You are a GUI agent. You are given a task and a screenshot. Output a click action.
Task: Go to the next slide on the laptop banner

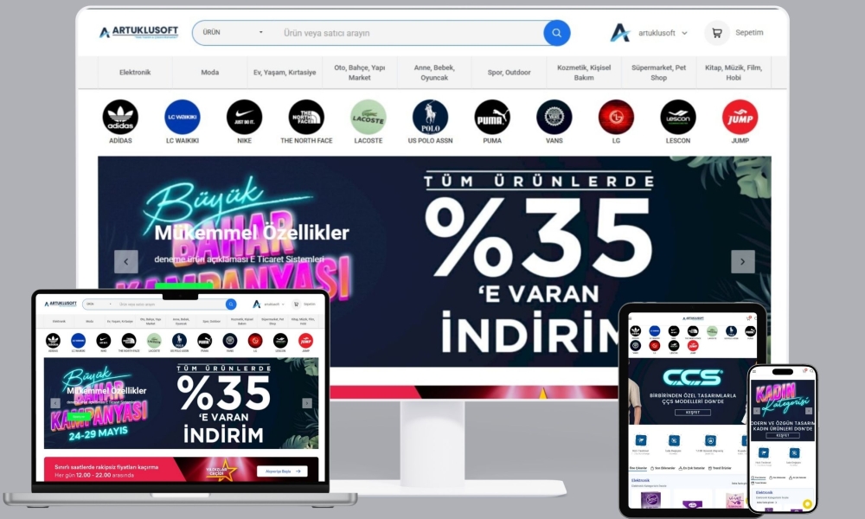click(x=307, y=403)
